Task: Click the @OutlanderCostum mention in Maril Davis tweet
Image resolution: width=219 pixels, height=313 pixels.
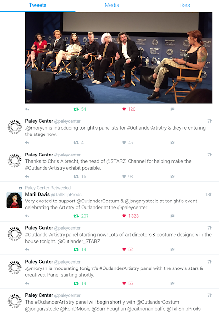Action: click(98, 201)
